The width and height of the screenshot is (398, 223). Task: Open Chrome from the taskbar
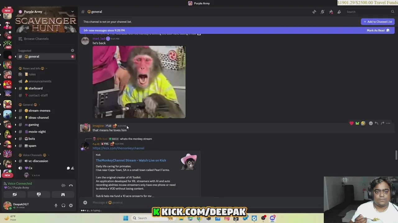coord(199,218)
